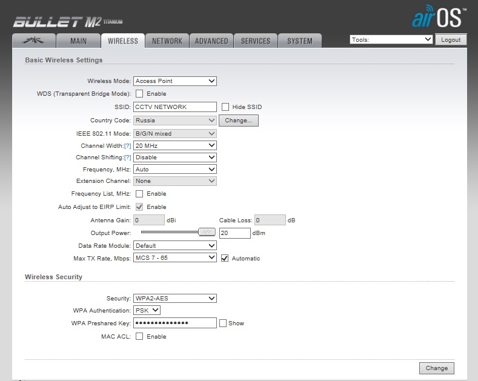Switch to the SYSTEM tab

coord(300,41)
